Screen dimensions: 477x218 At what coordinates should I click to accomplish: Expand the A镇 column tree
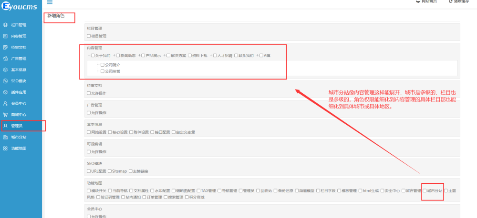pyautogui.click(x=258, y=56)
